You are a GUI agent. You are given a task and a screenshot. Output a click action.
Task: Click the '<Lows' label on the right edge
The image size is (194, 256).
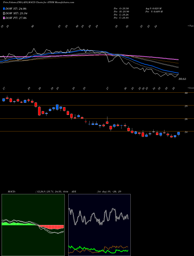point(191,88)
